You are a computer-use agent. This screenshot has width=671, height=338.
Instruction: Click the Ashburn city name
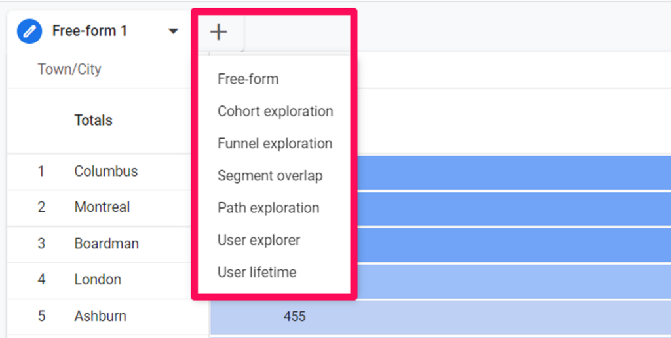[x=100, y=316]
